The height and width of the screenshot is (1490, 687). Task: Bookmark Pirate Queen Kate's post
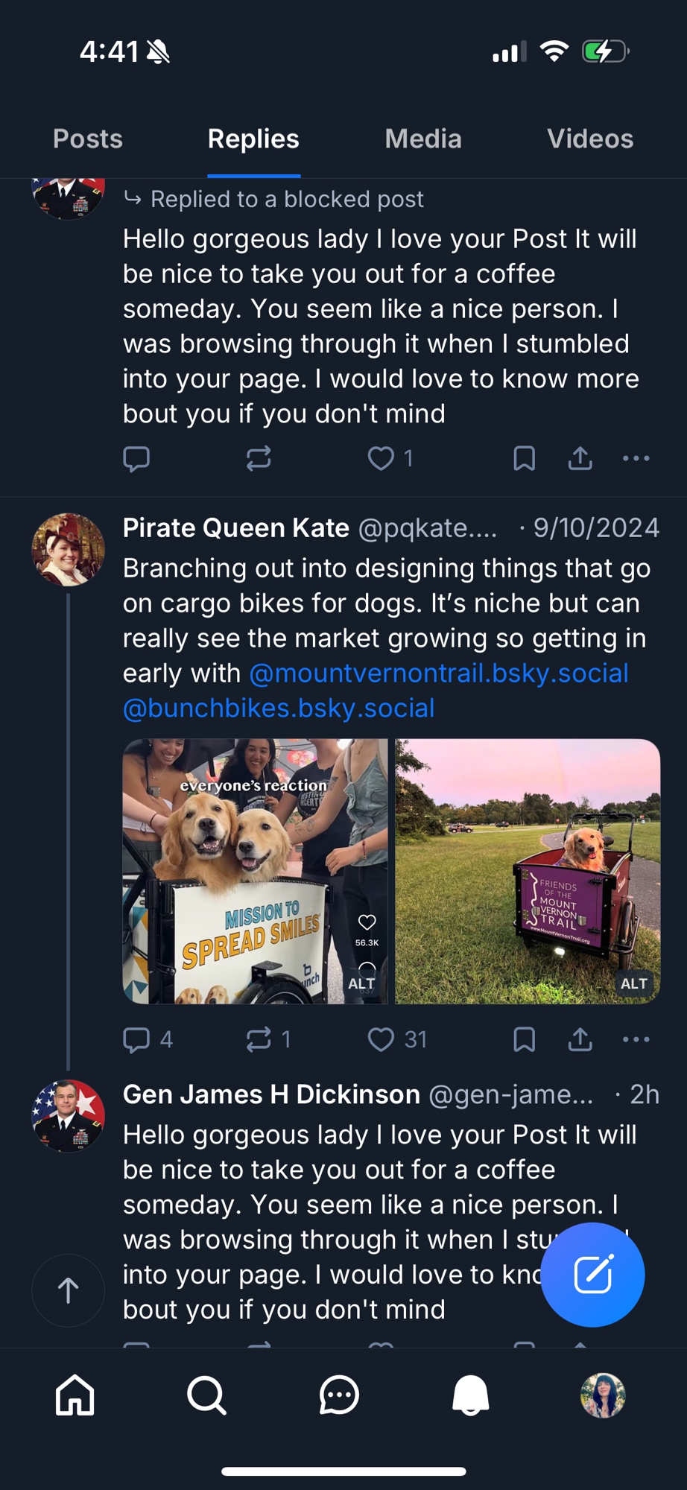[x=525, y=1039]
